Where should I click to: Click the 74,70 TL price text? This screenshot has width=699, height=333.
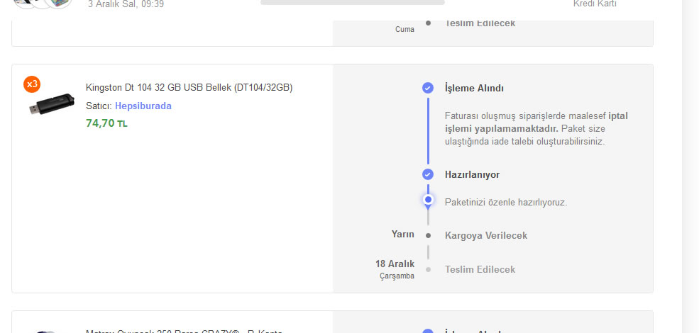point(106,123)
